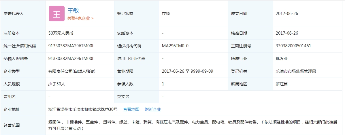Screen dimensions: 345x135
Task: Click the 所属地区 value 浙江省
Action: click(x=282, y=84)
